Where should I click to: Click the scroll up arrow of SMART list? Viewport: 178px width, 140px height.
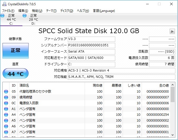(172, 85)
